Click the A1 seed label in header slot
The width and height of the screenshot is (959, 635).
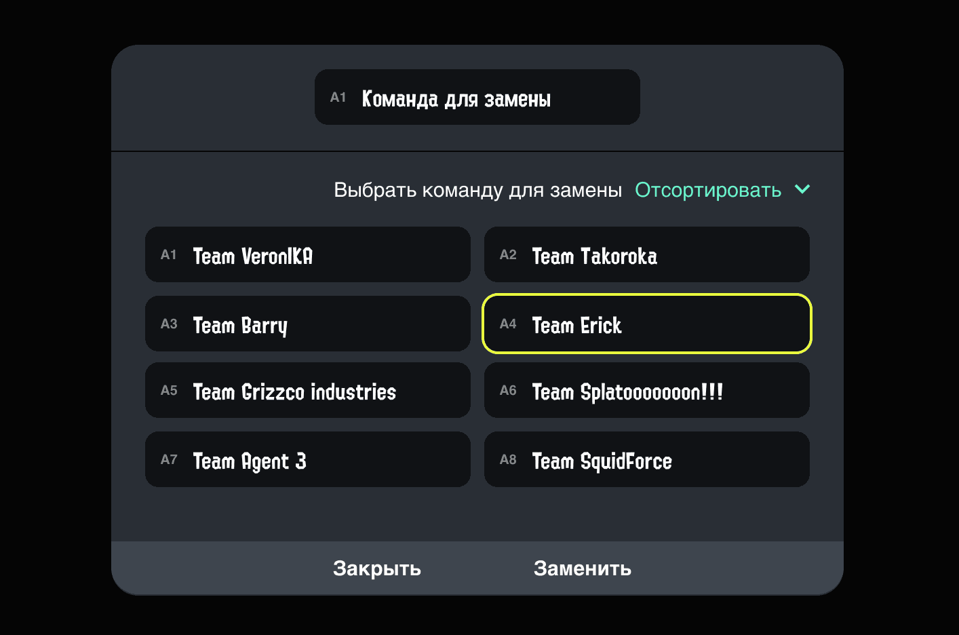click(x=338, y=98)
